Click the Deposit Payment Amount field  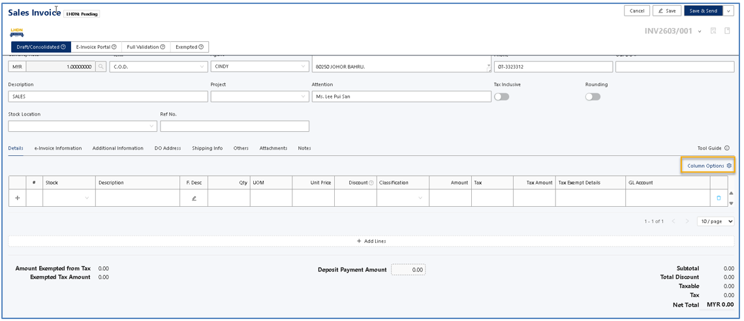click(x=408, y=269)
